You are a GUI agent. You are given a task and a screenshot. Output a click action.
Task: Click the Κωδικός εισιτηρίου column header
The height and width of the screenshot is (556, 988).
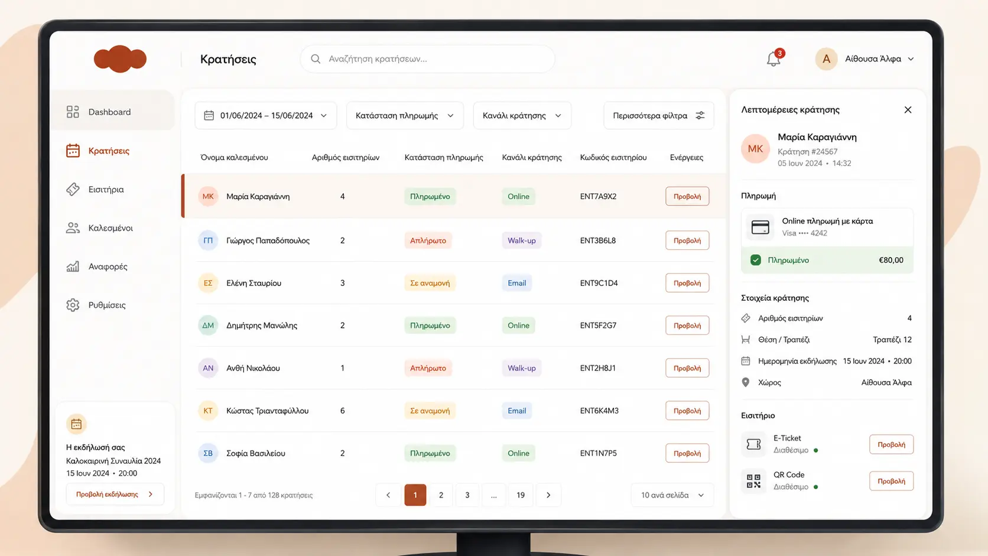613,157
